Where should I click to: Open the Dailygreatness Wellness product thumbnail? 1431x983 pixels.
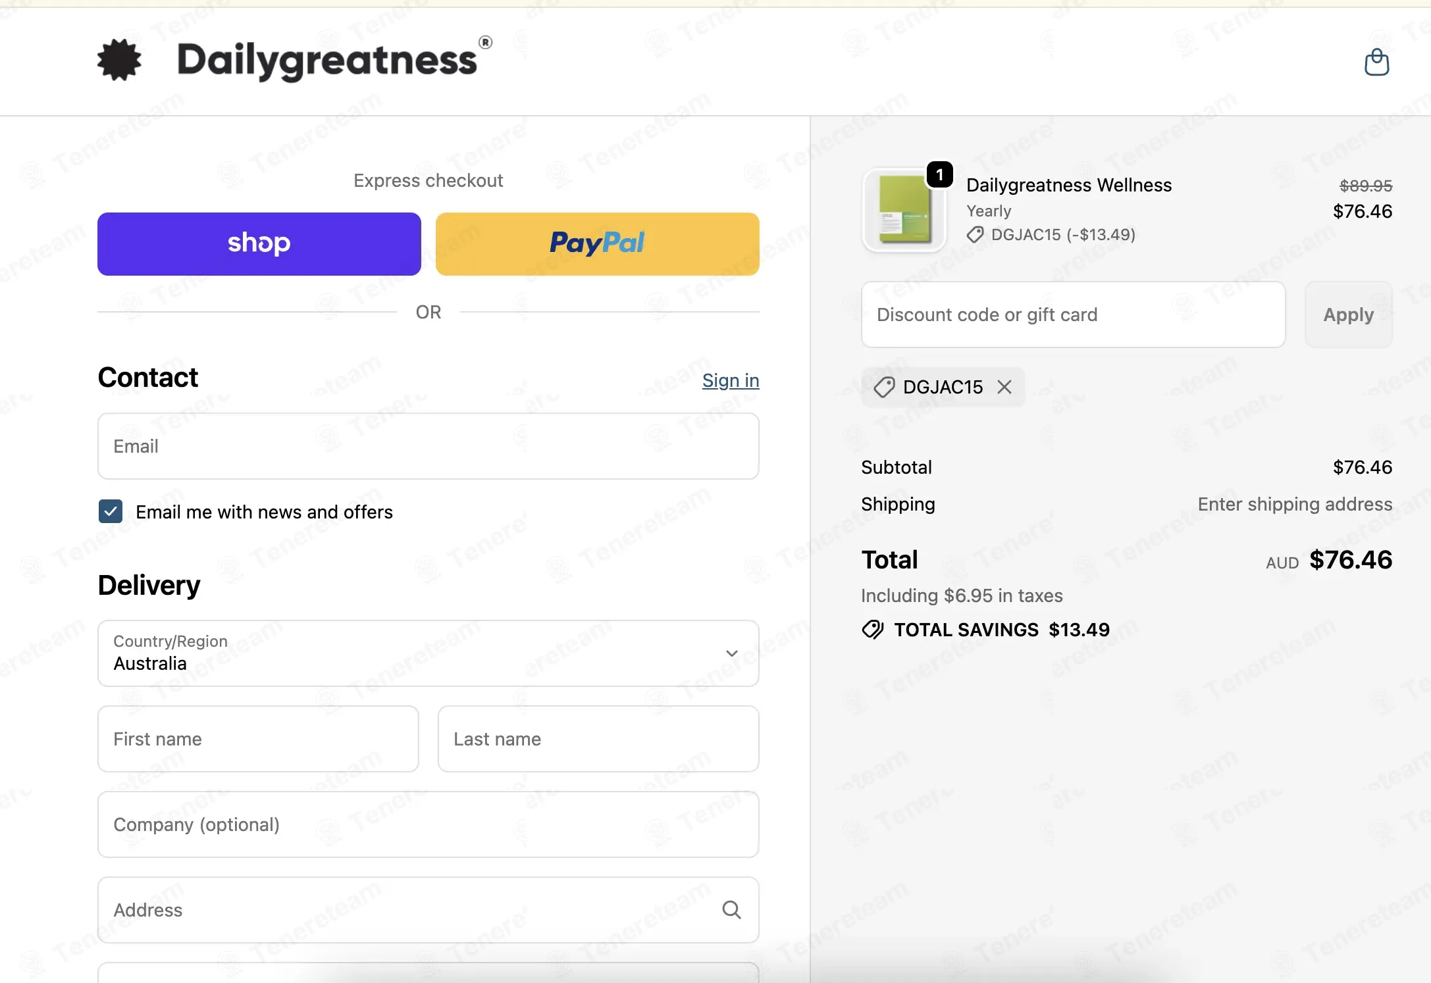(904, 211)
